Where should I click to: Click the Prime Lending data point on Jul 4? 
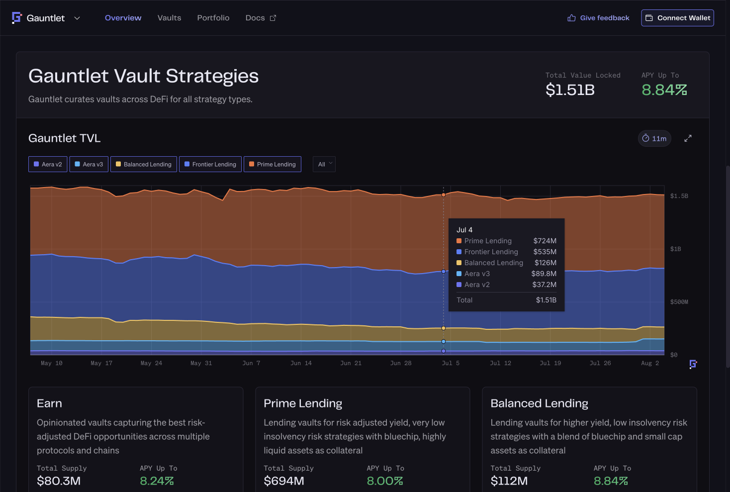444,195
